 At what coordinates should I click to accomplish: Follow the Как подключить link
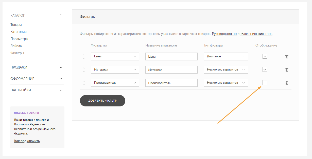27,141
